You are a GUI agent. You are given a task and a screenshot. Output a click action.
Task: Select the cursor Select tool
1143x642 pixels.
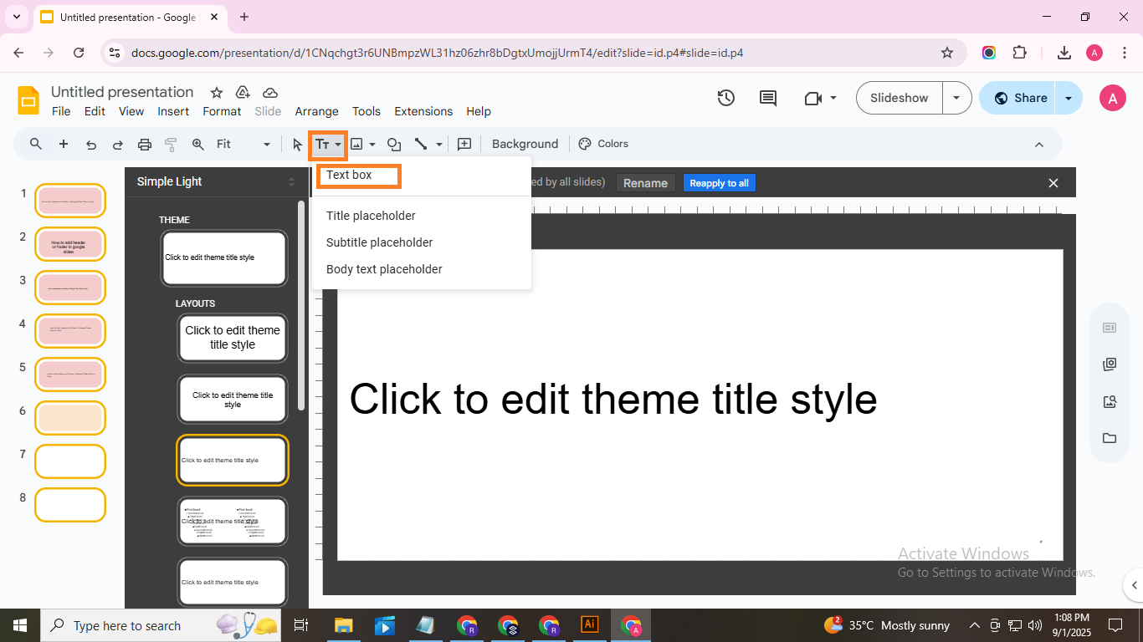pyautogui.click(x=297, y=145)
